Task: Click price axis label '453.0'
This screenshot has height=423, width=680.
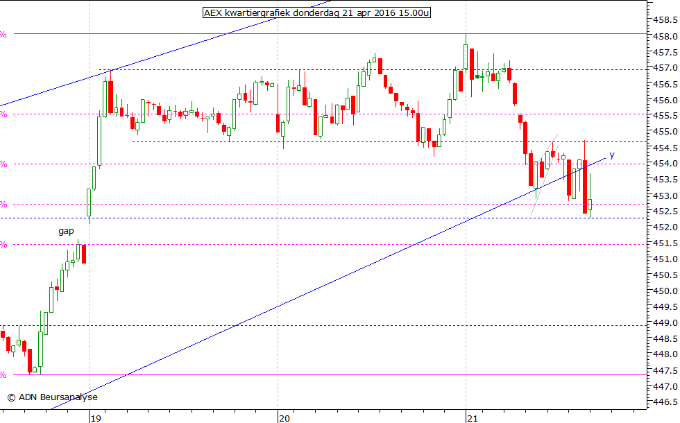Action: [665, 196]
